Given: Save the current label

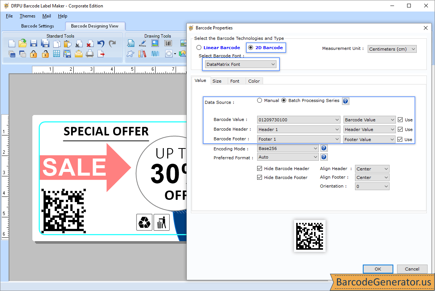Looking at the screenshot, I should coord(33,44).
